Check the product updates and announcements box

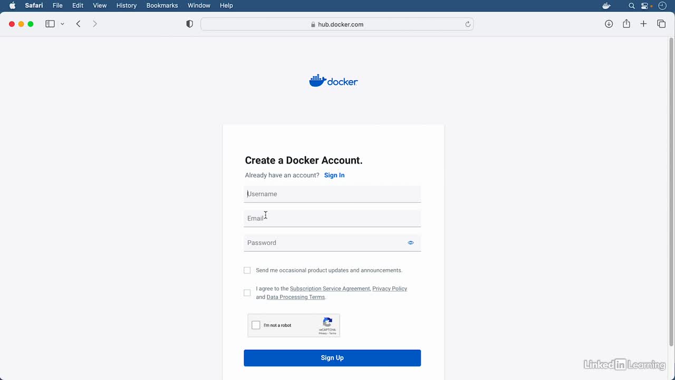point(247,270)
